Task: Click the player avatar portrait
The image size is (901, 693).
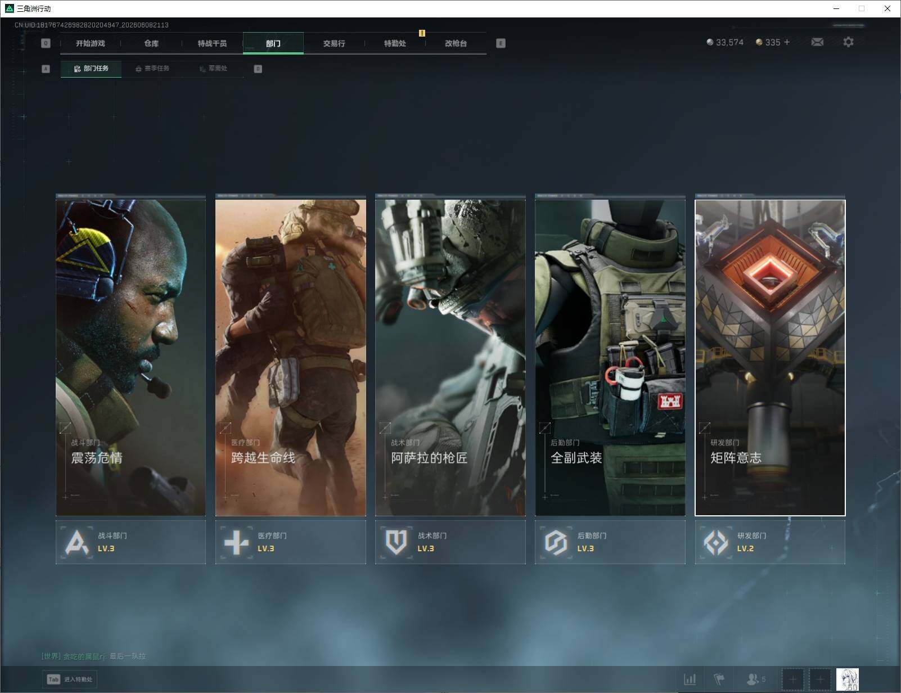Action: [x=848, y=679]
